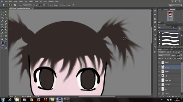Select the Crop tool
The width and height of the screenshot is (183, 102).
tap(2, 18)
